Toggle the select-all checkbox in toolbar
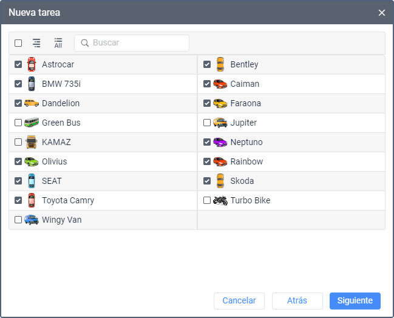This screenshot has height=318, width=394. pos(18,43)
